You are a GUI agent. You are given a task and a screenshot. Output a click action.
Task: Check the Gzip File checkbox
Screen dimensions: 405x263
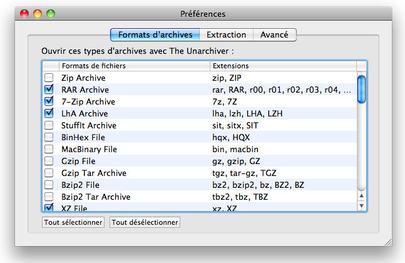coord(49,161)
